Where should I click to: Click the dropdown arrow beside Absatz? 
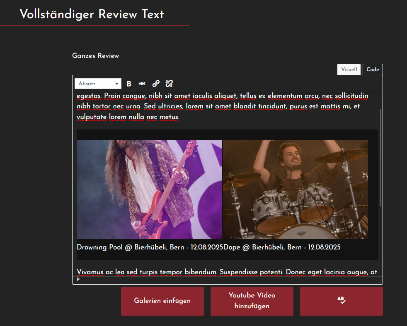pos(117,84)
